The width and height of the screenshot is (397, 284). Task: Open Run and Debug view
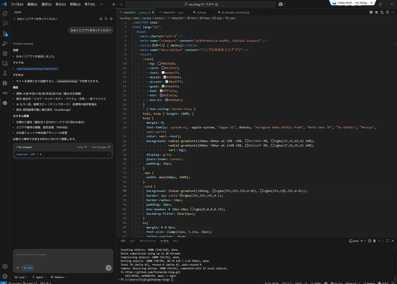(5, 43)
